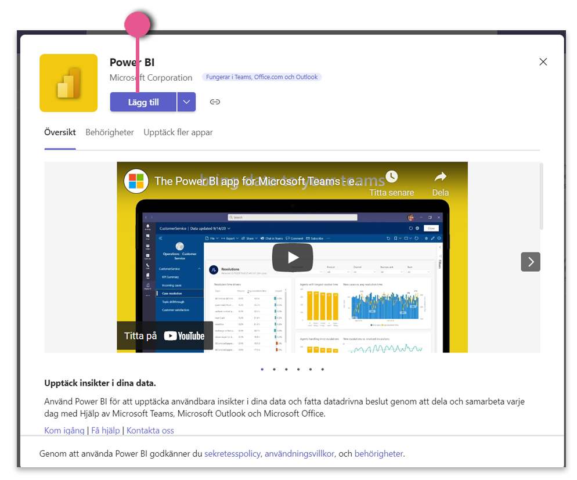The height and width of the screenshot is (480, 577).
Task: Copy link to Power BI app
Action: (215, 102)
